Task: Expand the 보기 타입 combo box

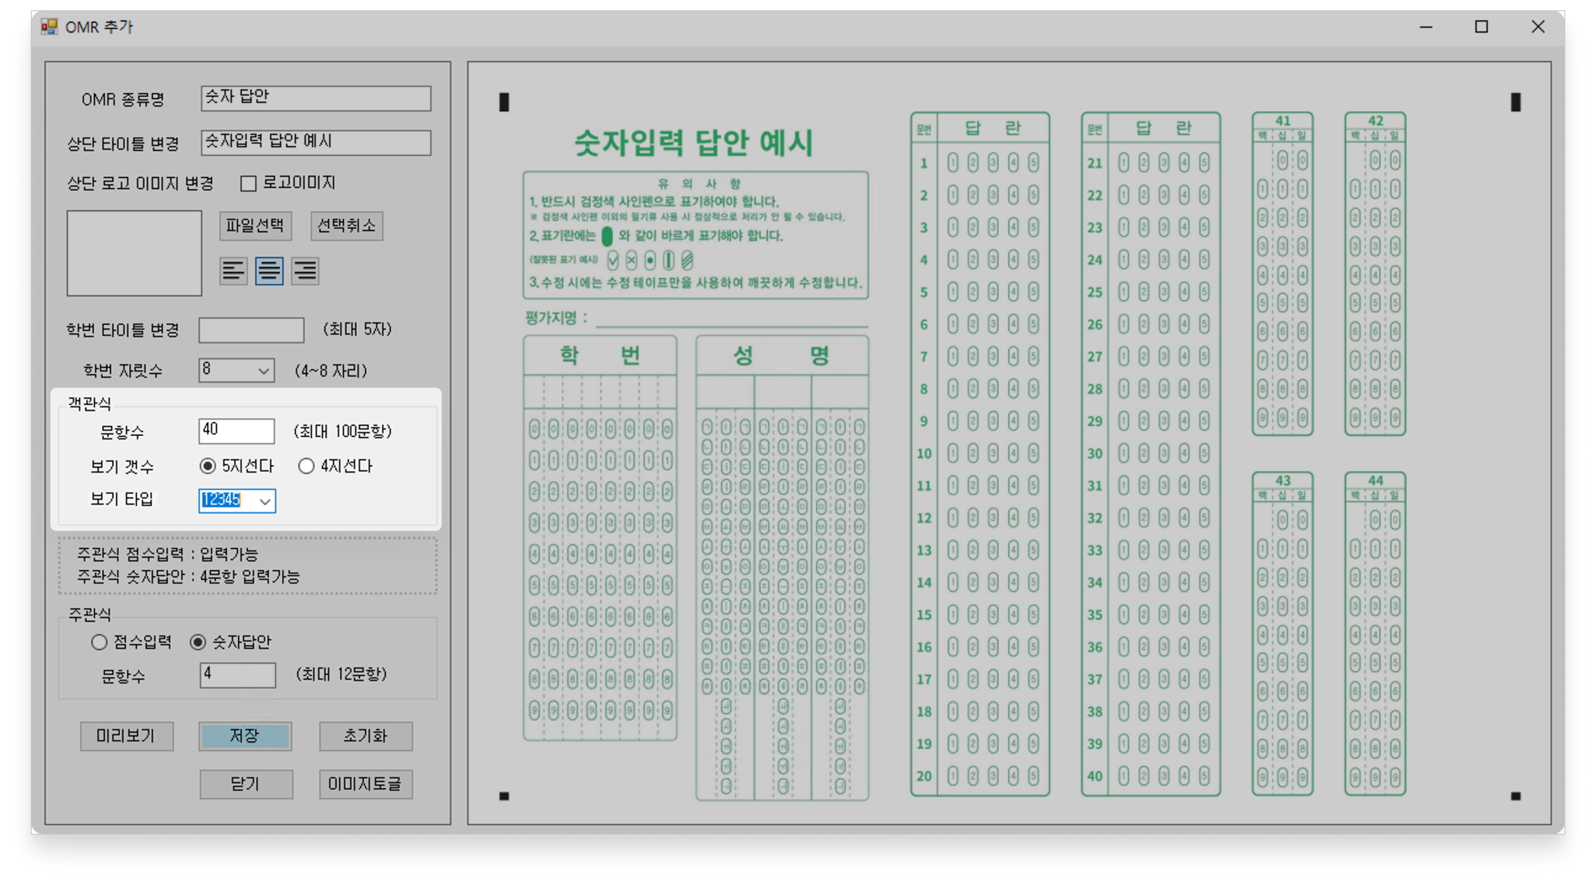Action: tap(265, 501)
